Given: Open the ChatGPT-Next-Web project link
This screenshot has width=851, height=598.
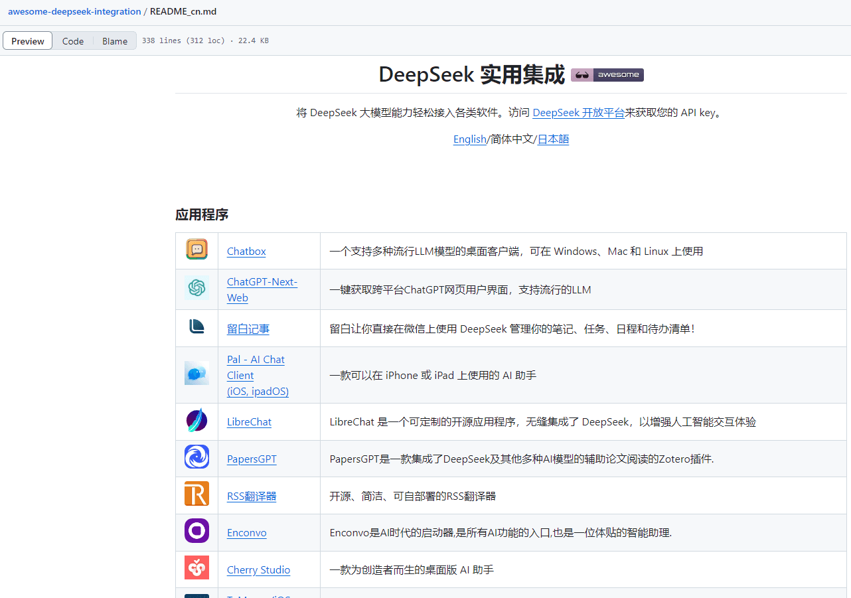Looking at the screenshot, I should [262, 290].
